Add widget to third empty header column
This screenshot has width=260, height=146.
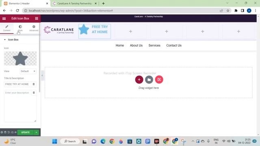point(203,31)
